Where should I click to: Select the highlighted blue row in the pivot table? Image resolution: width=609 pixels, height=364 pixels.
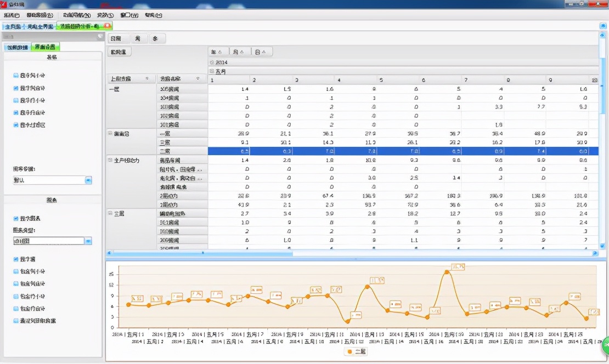[403, 151]
